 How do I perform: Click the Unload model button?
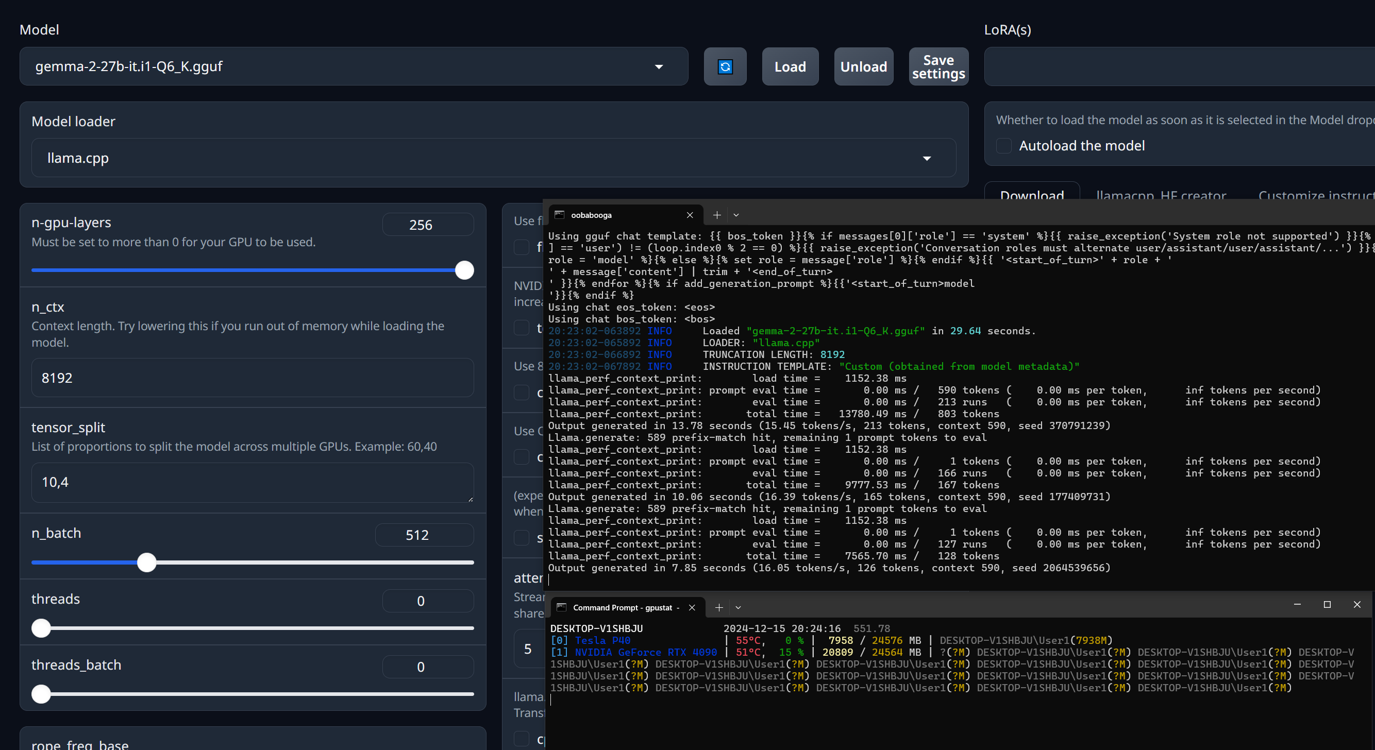pyautogui.click(x=864, y=66)
